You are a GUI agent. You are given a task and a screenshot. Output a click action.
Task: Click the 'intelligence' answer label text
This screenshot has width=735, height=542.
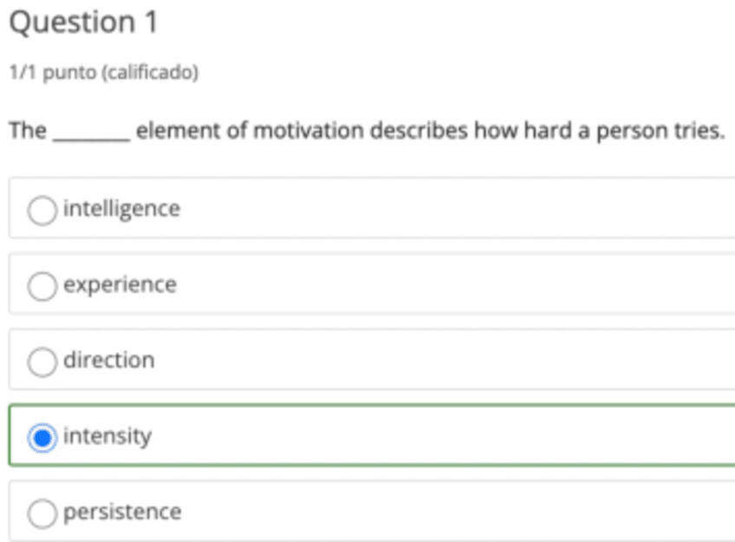click(x=121, y=209)
